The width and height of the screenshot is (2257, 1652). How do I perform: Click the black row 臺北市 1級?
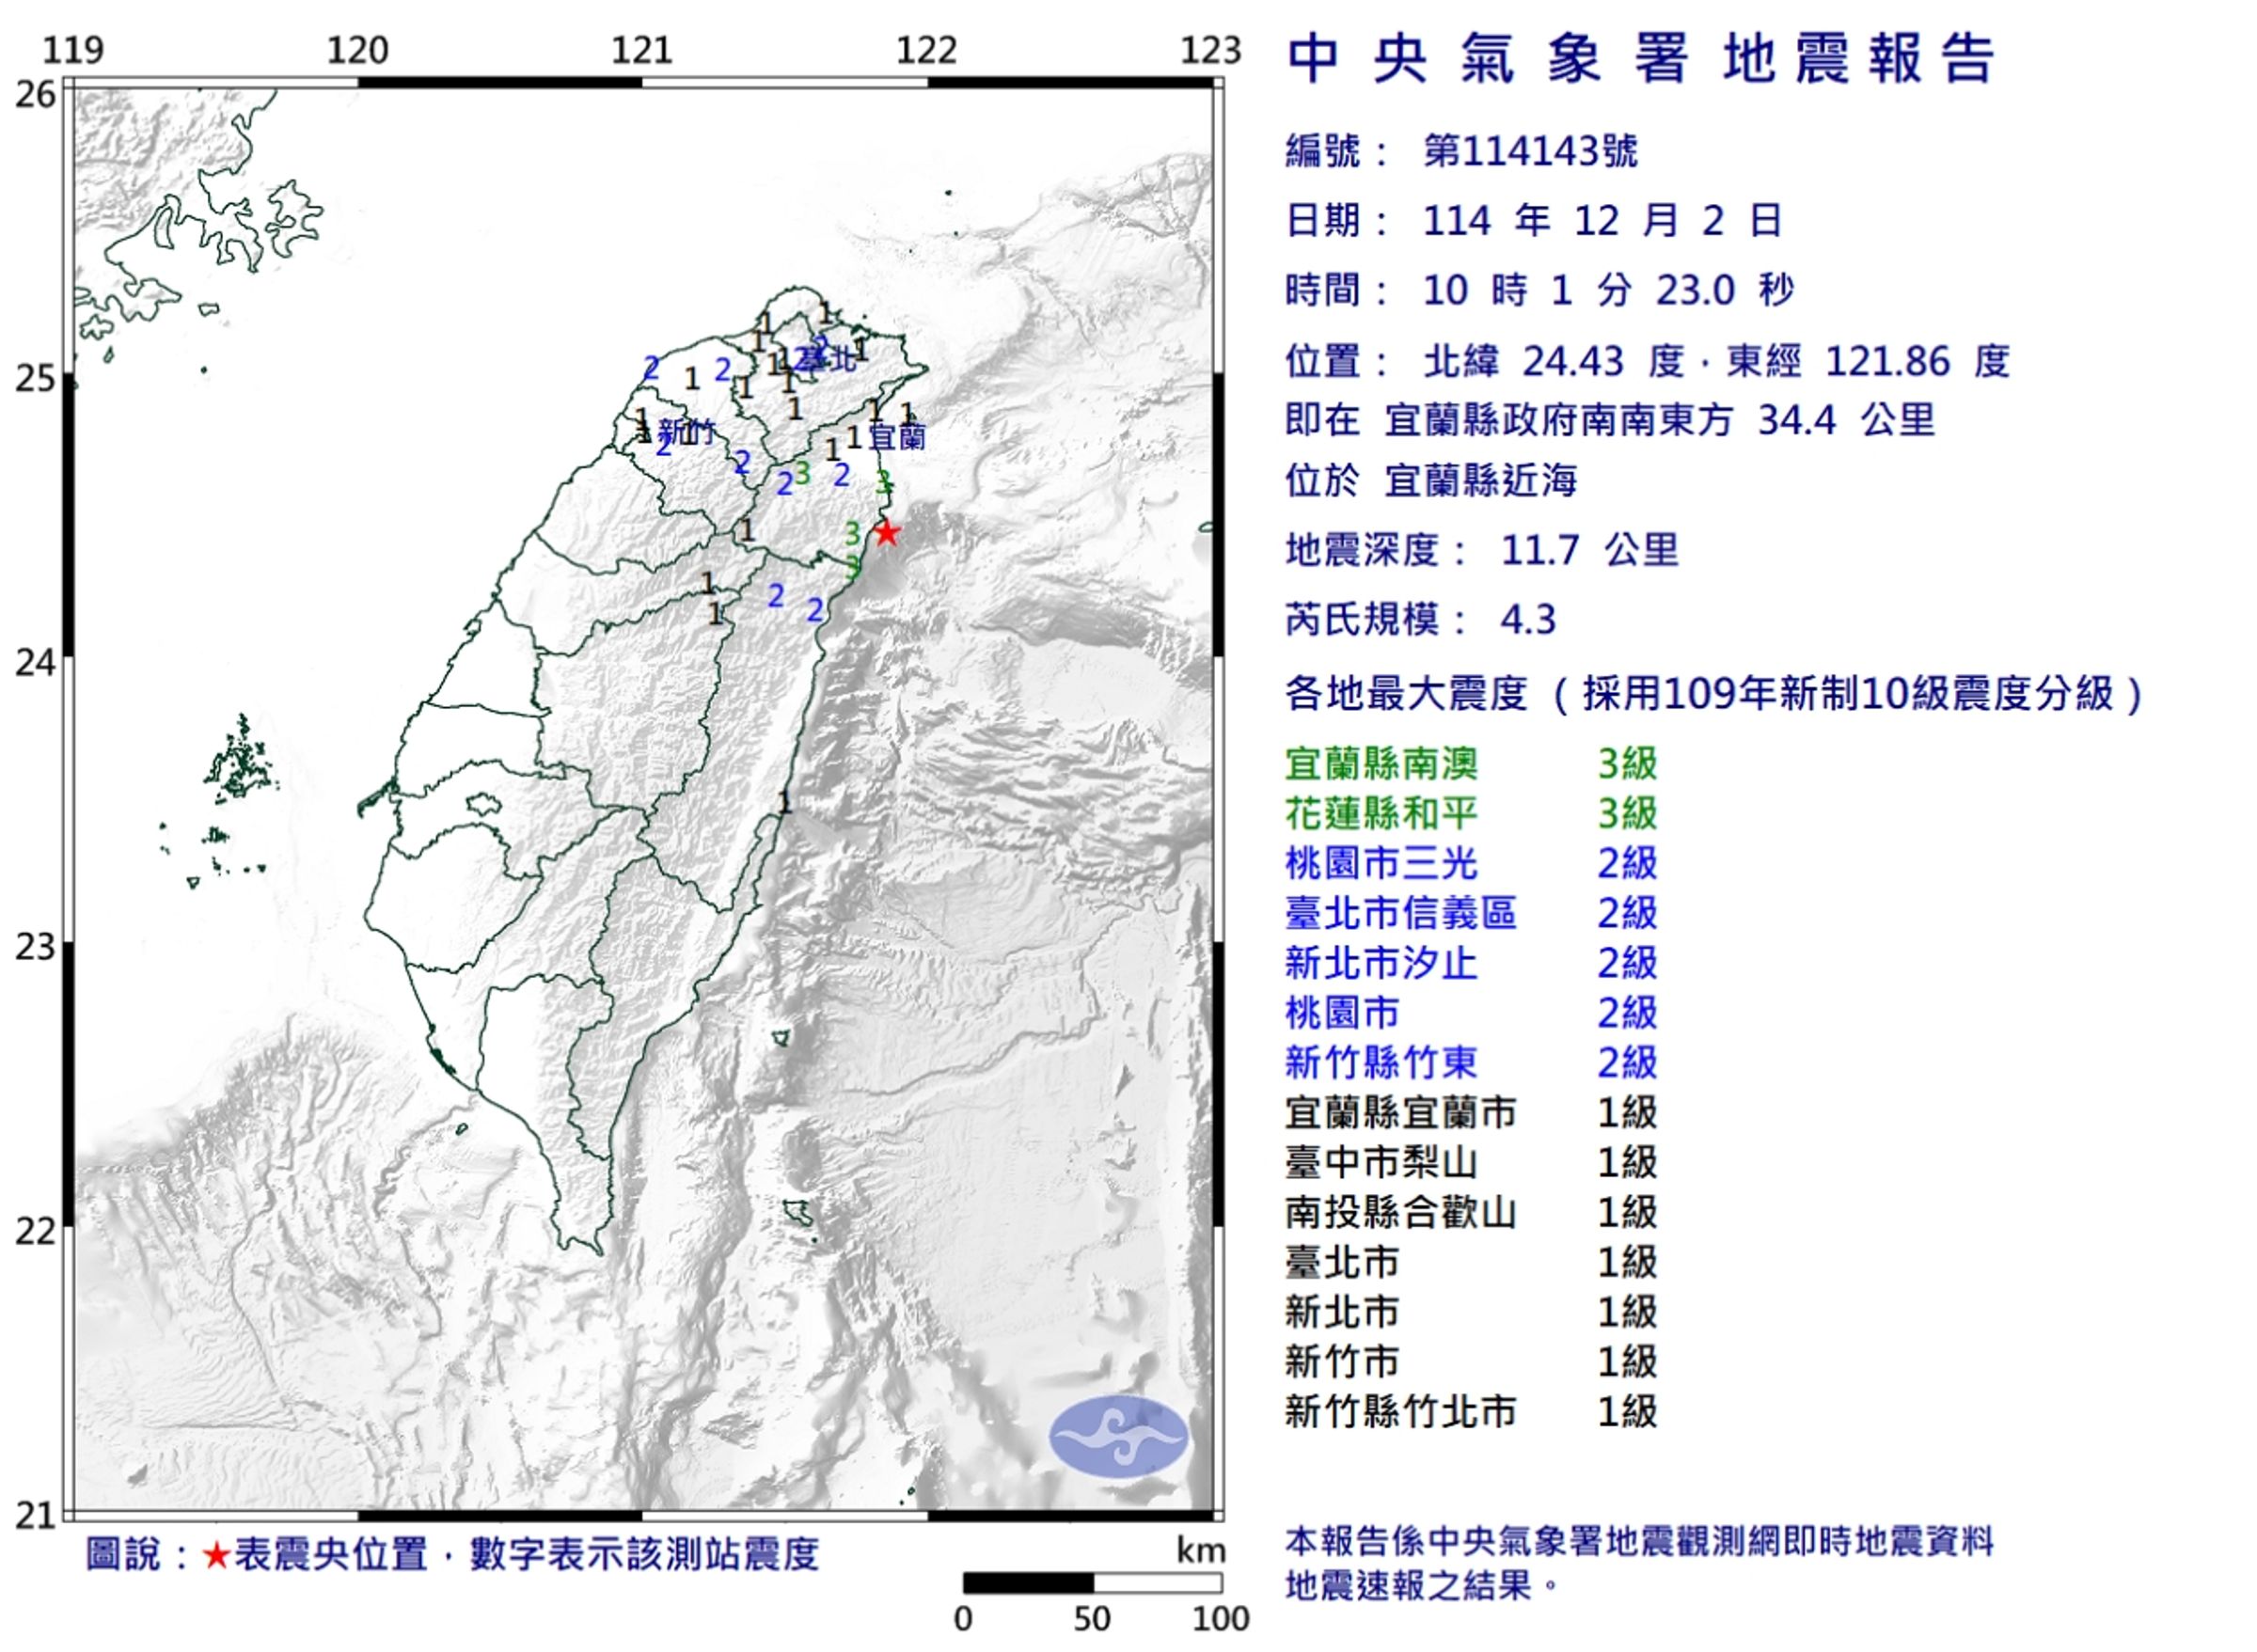point(1471,1263)
